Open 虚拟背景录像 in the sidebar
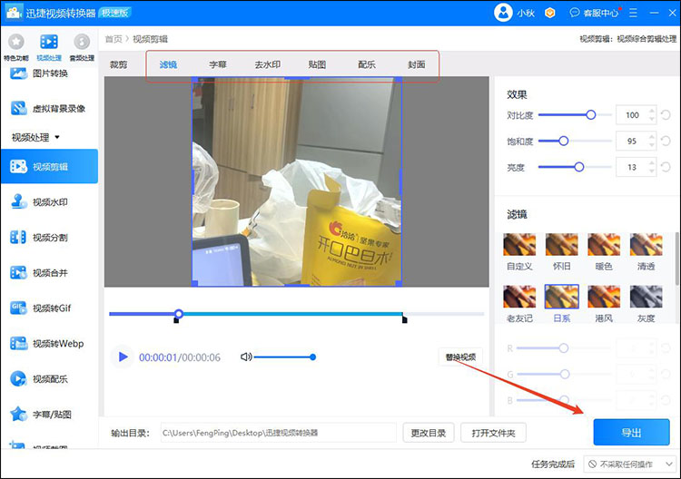The width and height of the screenshot is (681, 479). (49, 109)
